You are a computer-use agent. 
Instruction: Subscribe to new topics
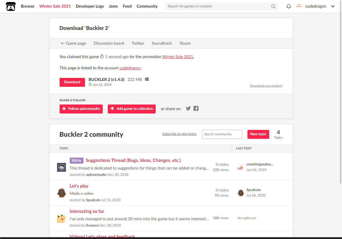[179, 134]
